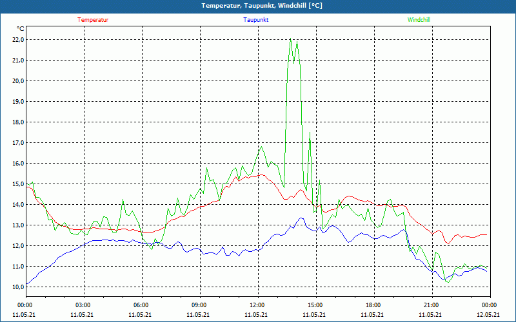516x322 pixels.
Task: Click the 20,0 value on the y-axis
Action: pos(18,81)
